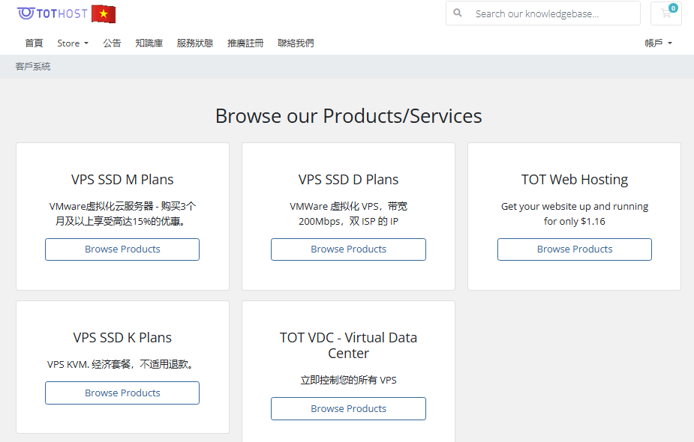View the 服務狀態 service status page
The width and height of the screenshot is (694, 442).
point(195,43)
